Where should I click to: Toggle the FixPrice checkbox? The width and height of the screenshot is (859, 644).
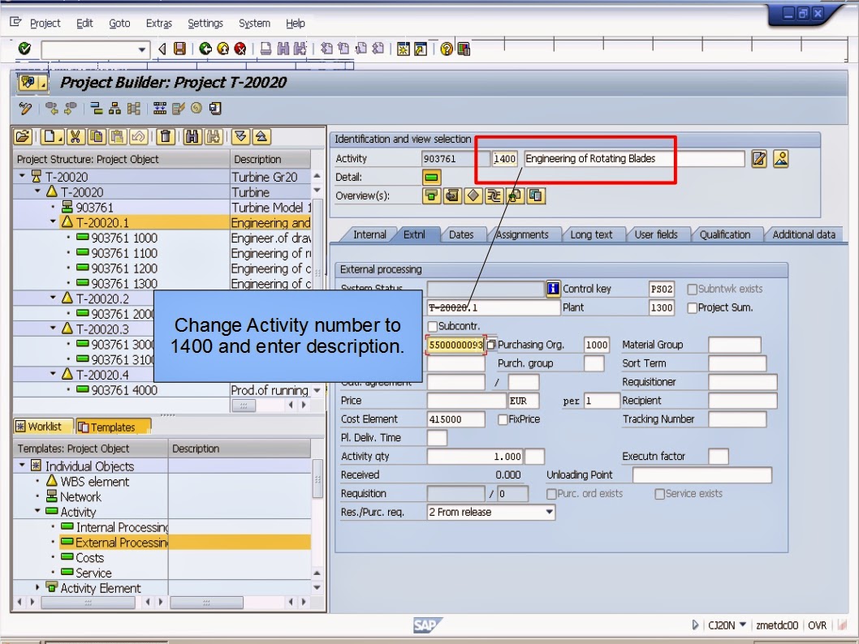coord(503,419)
